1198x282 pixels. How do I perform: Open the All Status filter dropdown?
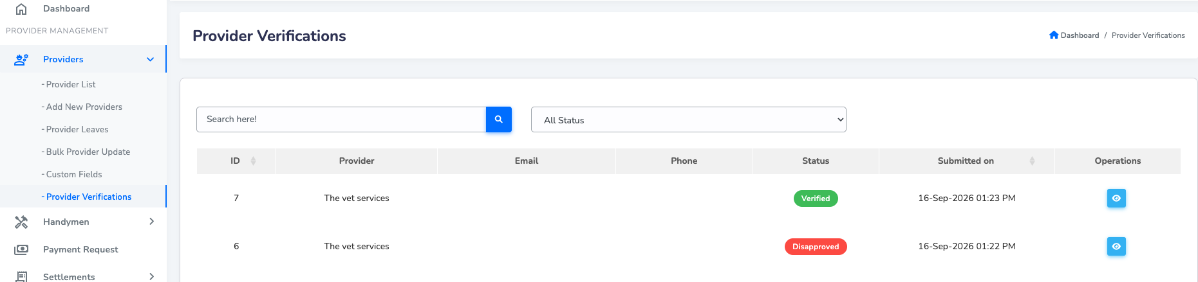click(688, 119)
